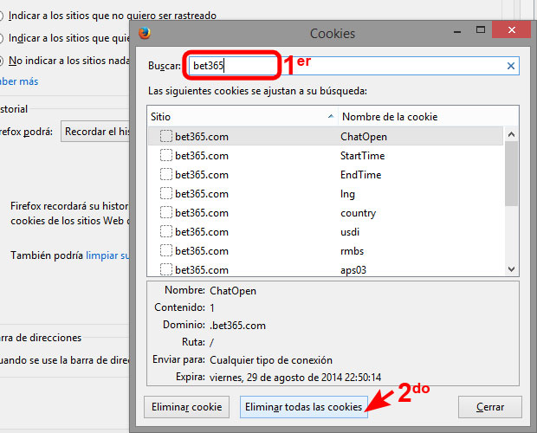Image resolution: width=537 pixels, height=433 pixels.
Task: Click the site icon of the EndTime row
Action: point(166,175)
